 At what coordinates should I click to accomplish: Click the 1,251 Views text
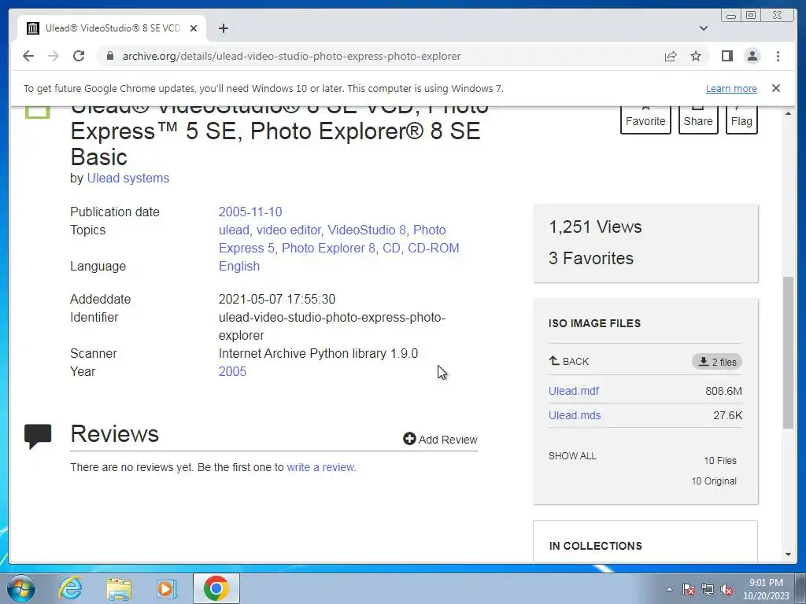coord(595,226)
